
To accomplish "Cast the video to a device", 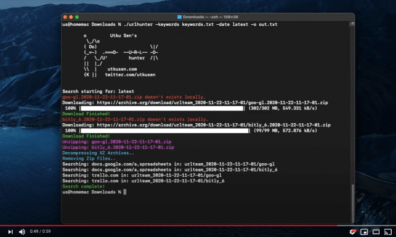I will point(388,232).
